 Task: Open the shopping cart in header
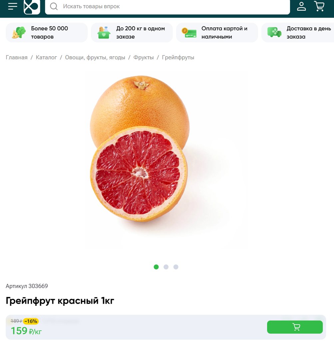[x=319, y=6]
